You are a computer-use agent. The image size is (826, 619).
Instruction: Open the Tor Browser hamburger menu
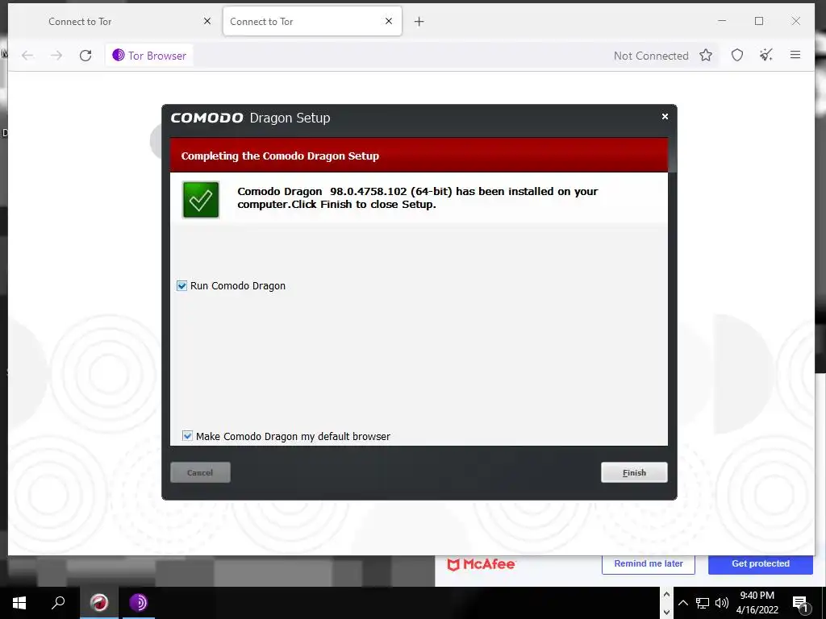pyautogui.click(x=795, y=55)
